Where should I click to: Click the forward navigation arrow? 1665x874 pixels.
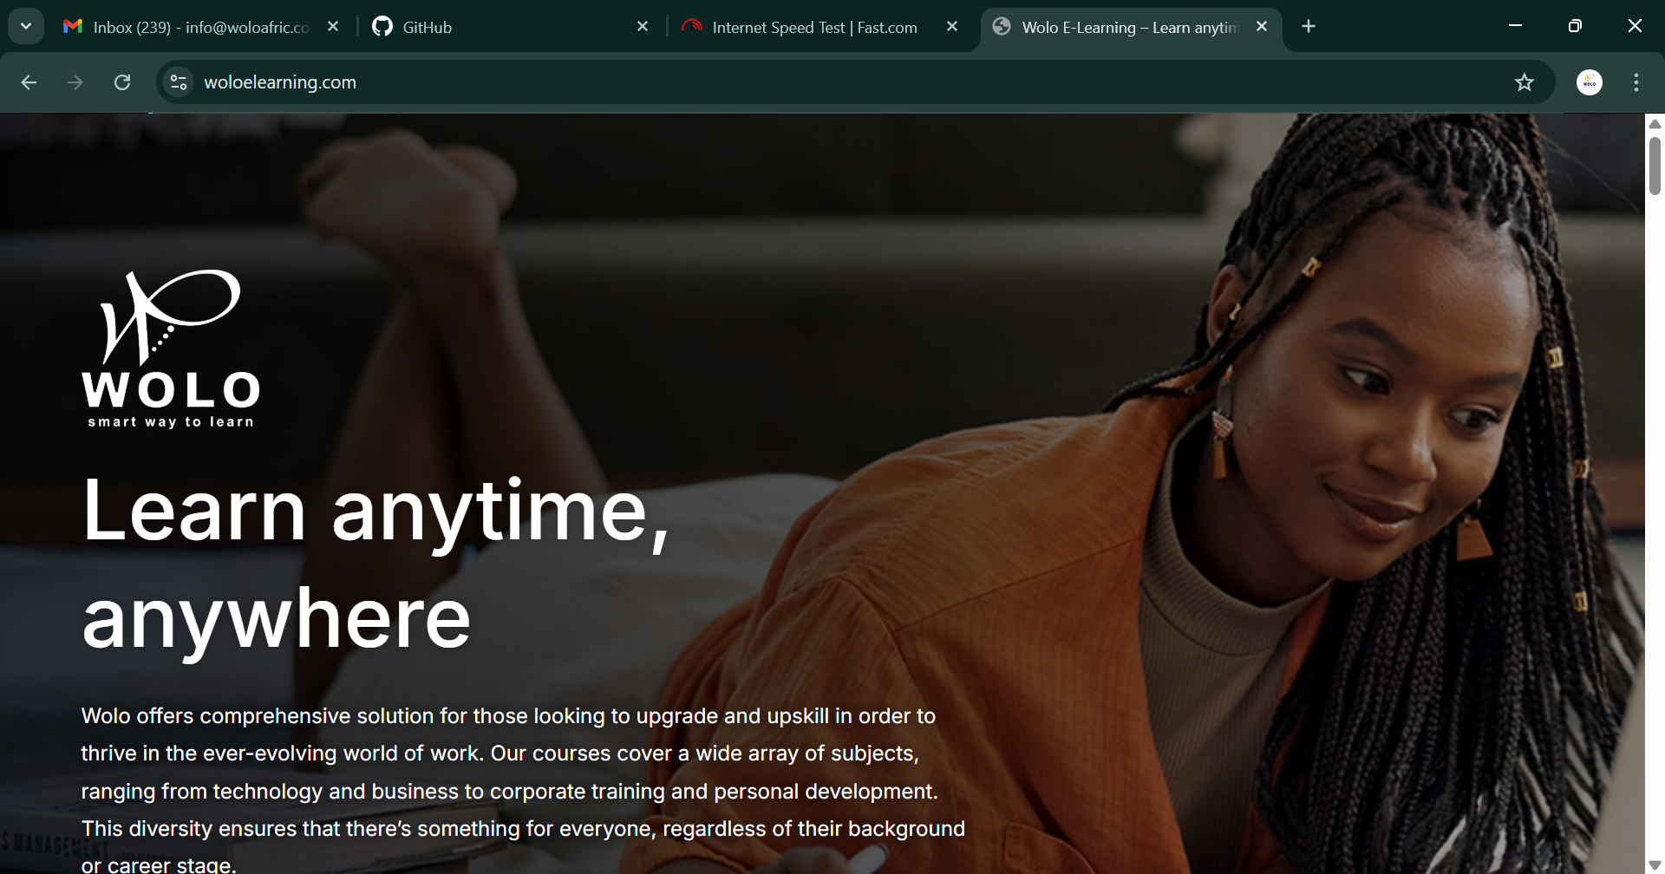pyautogui.click(x=75, y=82)
